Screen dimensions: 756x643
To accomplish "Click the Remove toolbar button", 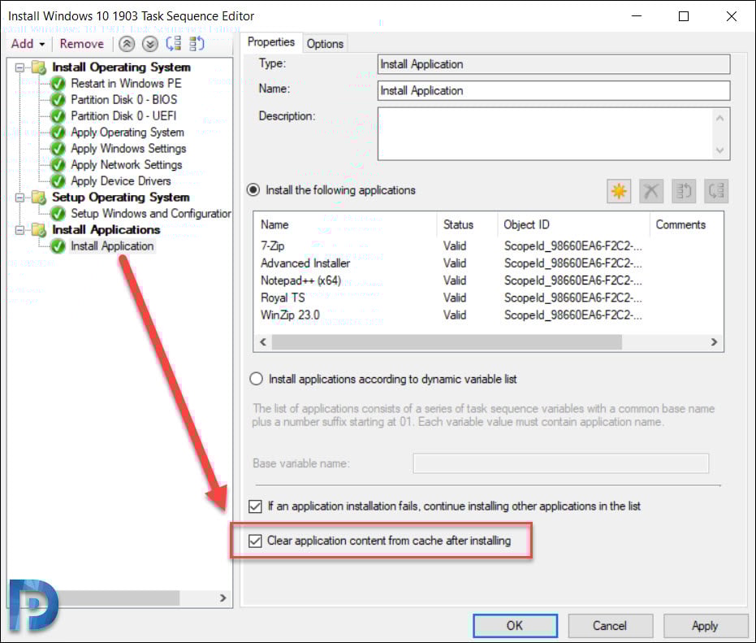I will coord(81,44).
